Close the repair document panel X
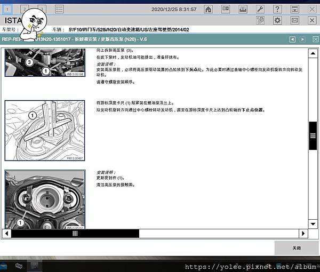This screenshot has height=272, width=320. 316,39
